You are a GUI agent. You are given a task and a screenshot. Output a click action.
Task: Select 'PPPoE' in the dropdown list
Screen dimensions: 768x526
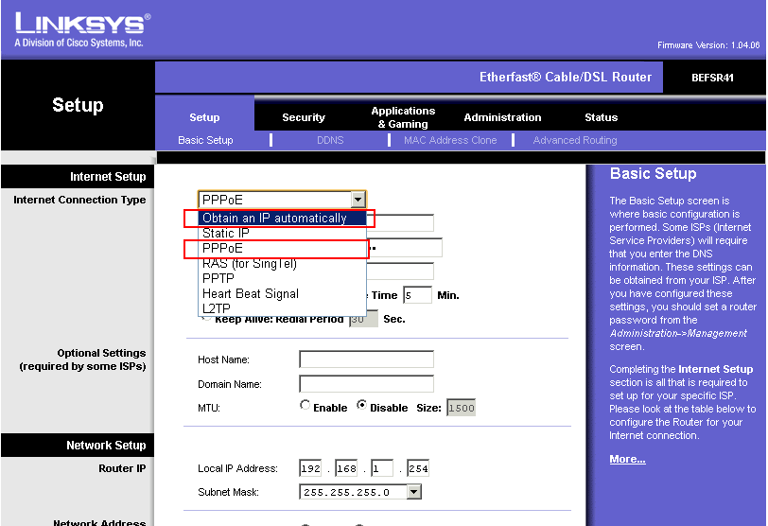[x=282, y=248]
